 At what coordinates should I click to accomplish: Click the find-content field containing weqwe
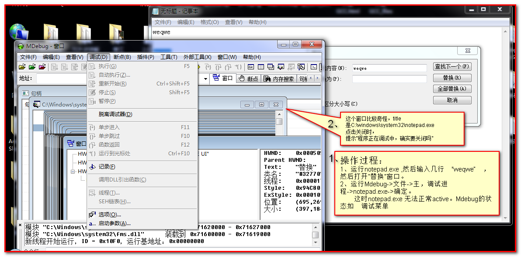[389, 68]
